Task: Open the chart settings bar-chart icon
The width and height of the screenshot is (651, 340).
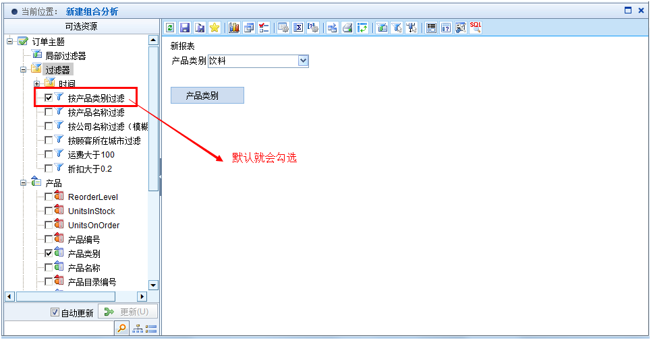Action: [x=234, y=28]
